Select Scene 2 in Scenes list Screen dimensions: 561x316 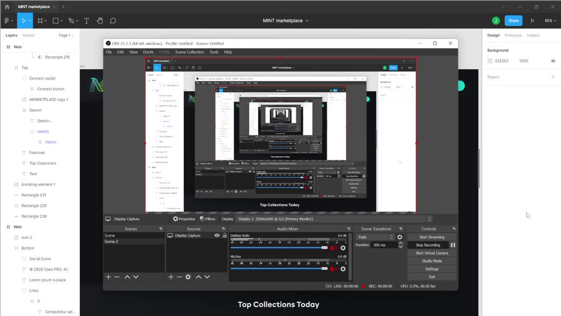pyautogui.click(x=134, y=242)
